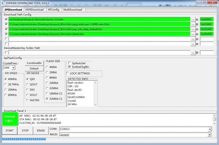Viewport: 219px width, 145px height.
Task: Click browse button for blank.bin path
Action: (193, 34)
